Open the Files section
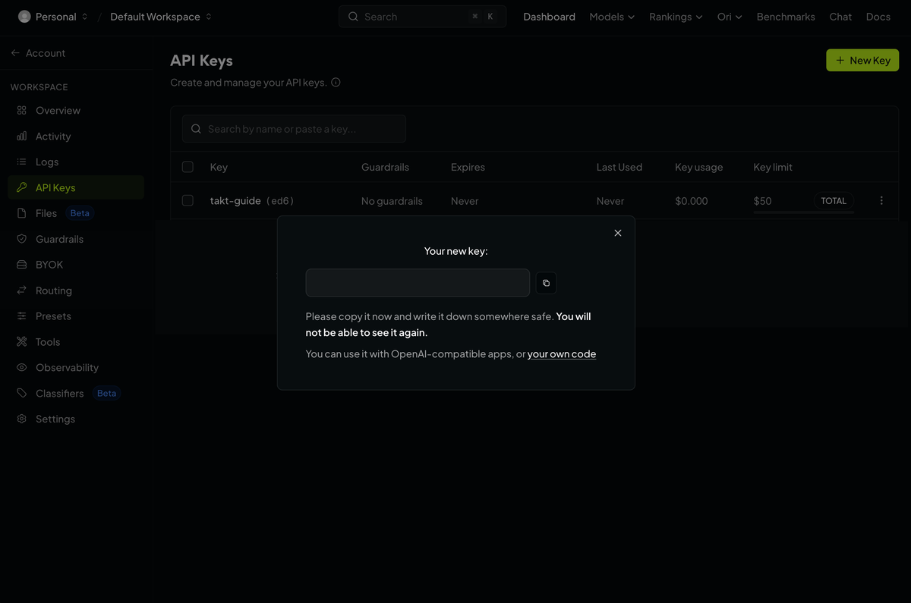Screen dimensions: 911x603 76,213
